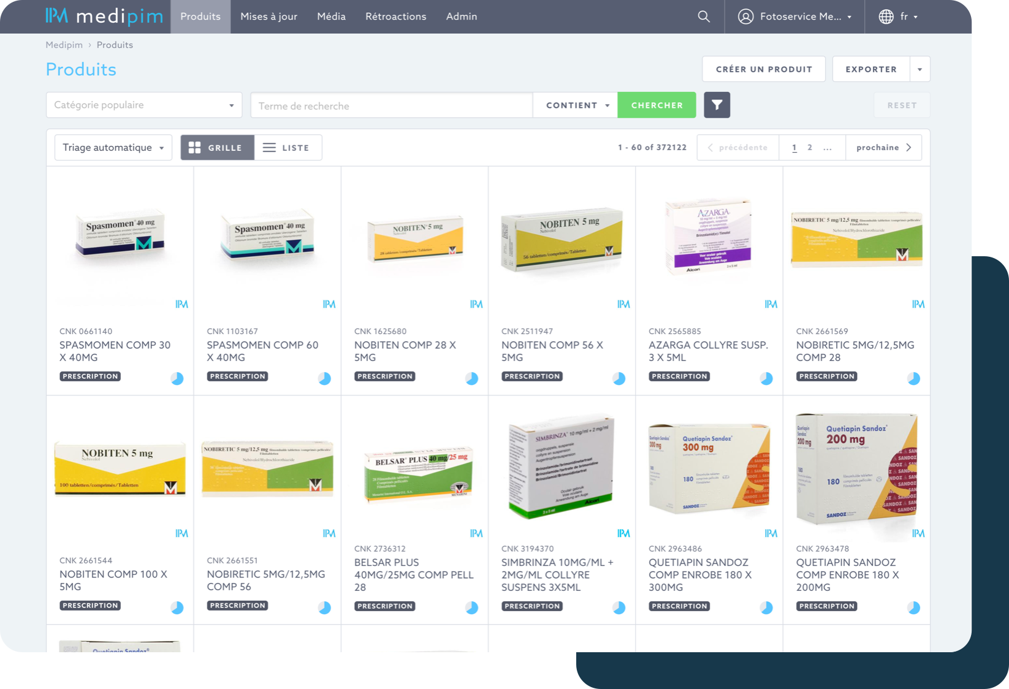Open the Mises à jour menu

[268, 17]
